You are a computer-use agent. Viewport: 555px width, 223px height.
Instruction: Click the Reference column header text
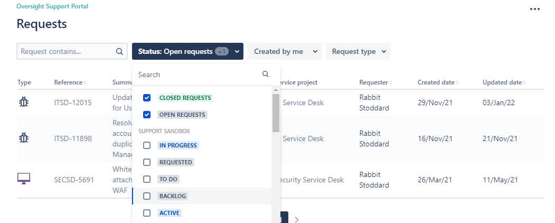(68, 82)
